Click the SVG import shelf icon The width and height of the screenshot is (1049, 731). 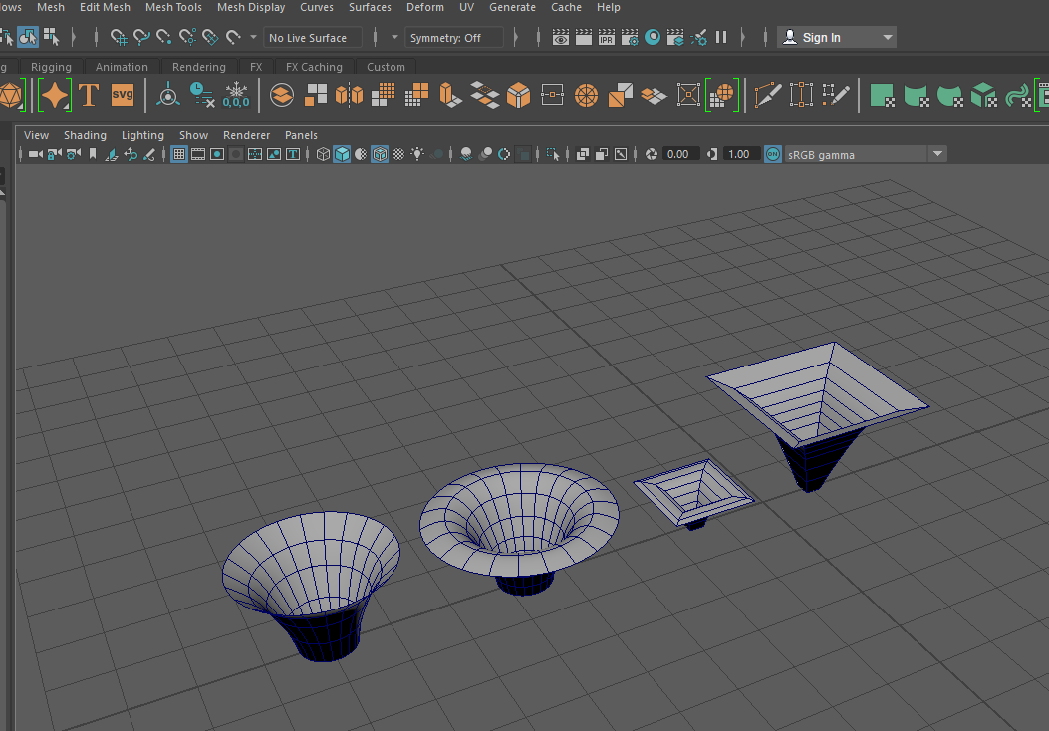click(x=123, y=95)
